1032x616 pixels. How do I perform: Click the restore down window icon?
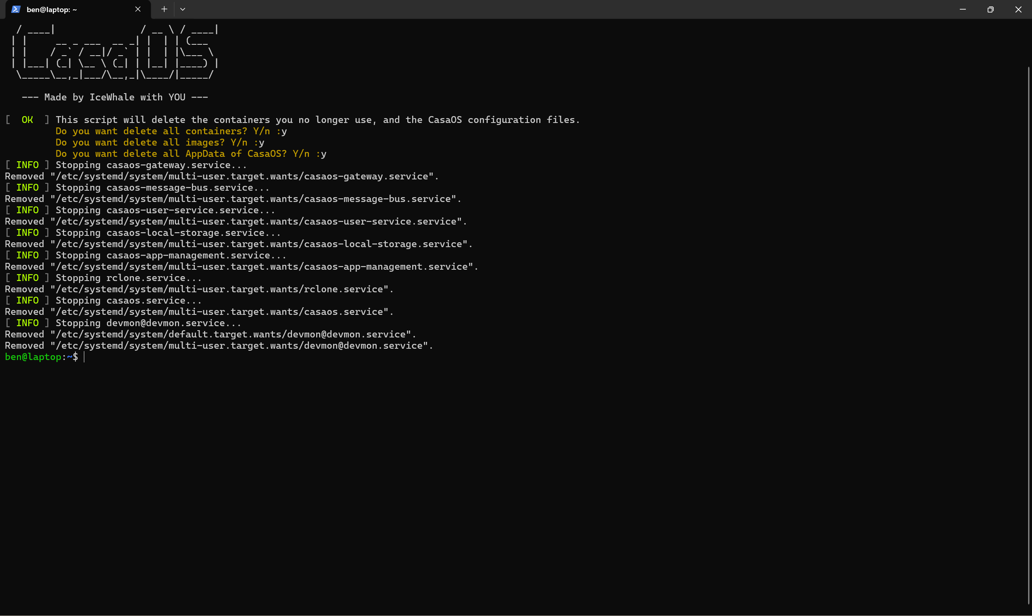point(990,9)
